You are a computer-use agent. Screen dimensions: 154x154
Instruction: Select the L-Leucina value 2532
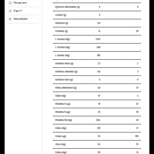tap(98, 39)
